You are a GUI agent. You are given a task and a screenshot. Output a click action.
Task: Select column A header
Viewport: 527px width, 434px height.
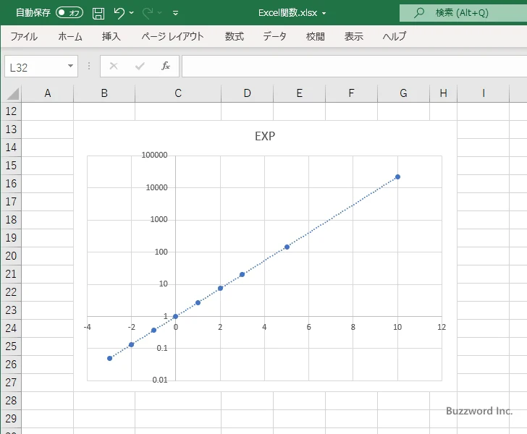pyautogui.click(x=47, y=93)
